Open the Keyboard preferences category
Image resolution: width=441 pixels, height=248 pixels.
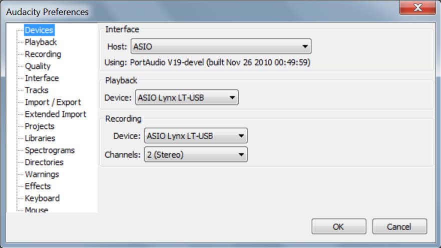tap(42, 198)
